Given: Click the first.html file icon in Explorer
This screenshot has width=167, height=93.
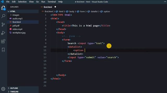Looking at the screenshot, I should [10, 22].
